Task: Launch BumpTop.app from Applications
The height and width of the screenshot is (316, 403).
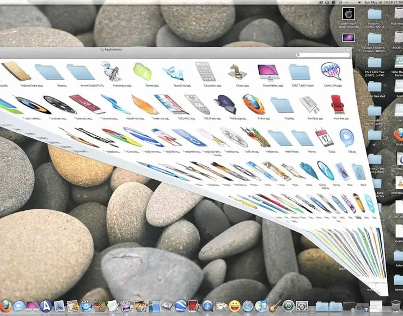Action: pos(174,73)
